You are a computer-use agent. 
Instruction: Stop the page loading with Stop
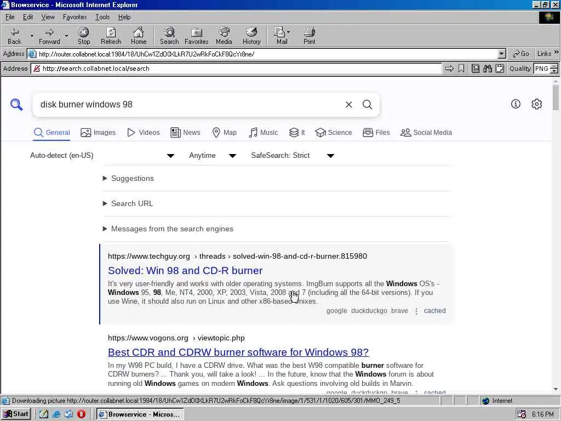[84, 36]
